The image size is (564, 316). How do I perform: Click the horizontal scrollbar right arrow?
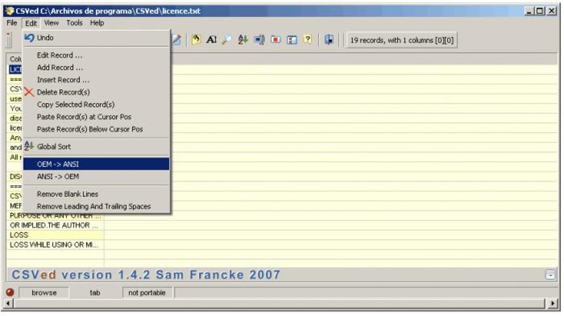(552, 303)
